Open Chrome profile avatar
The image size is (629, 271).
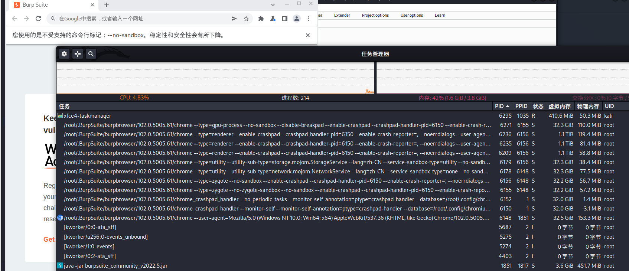[x=297, y=19]
